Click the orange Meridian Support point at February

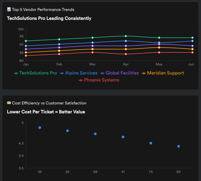point(59,51)
